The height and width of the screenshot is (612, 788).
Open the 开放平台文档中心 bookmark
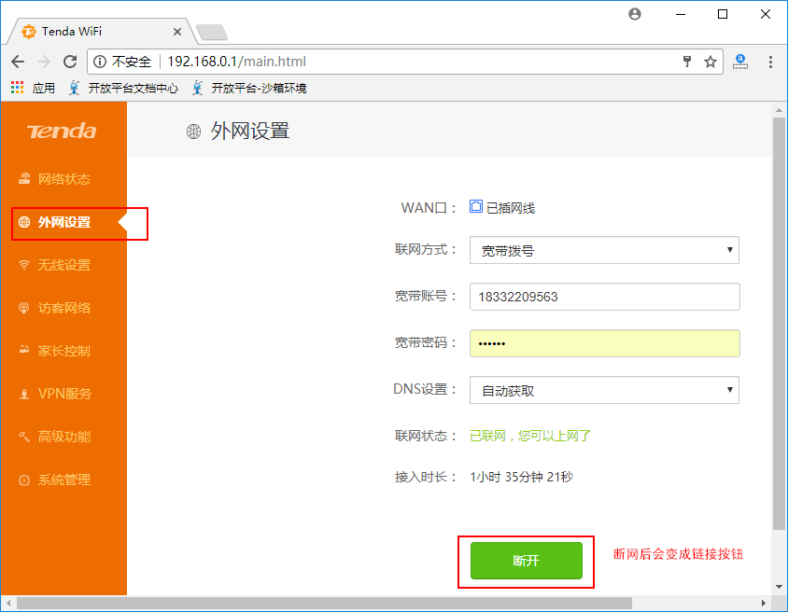(123, 88)
